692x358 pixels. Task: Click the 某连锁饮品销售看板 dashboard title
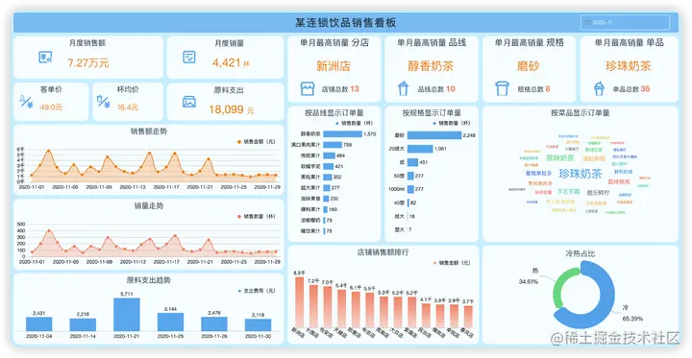pyautogui.click(x=346, y=22)
